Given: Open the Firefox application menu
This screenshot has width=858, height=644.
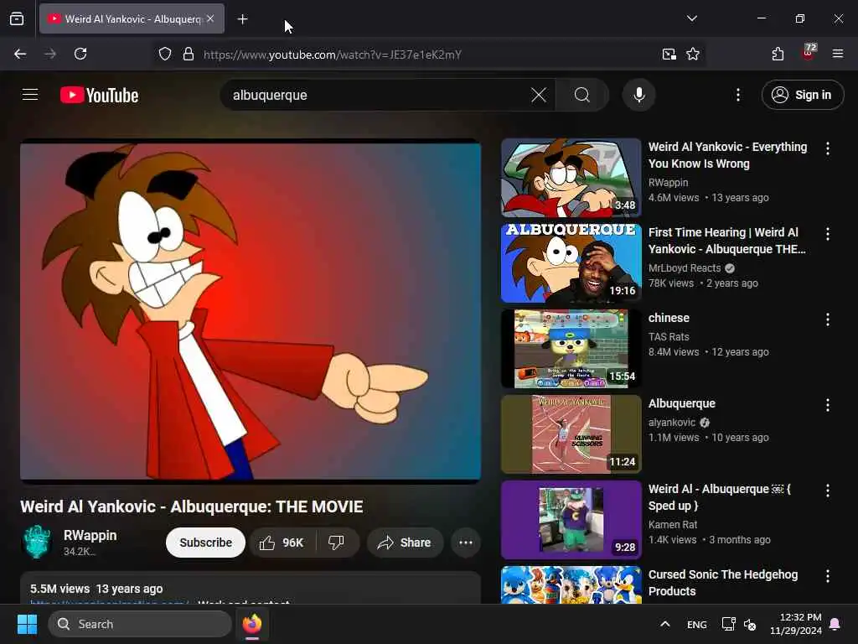Looking at the screenshot, I should (838, 54).
